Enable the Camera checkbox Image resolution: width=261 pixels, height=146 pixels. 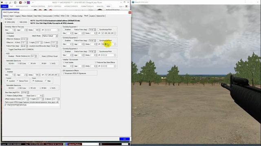coord(6,72)
